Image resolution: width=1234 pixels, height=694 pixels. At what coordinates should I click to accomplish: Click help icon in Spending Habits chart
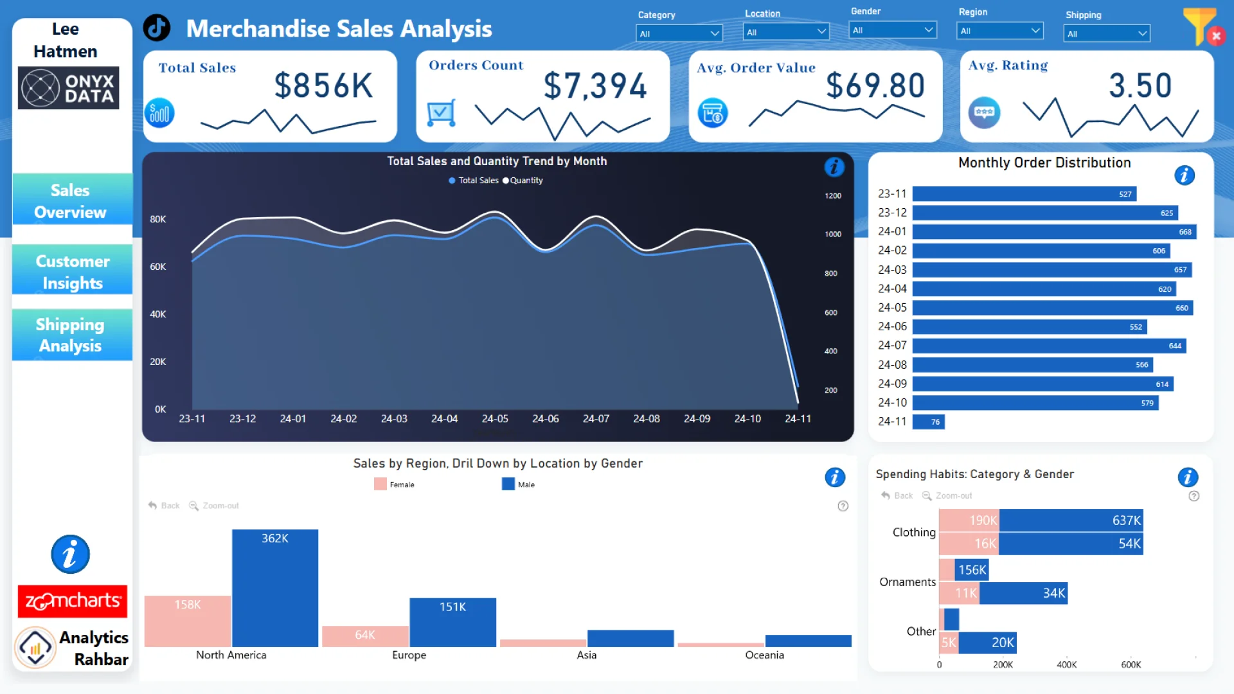1194,495
